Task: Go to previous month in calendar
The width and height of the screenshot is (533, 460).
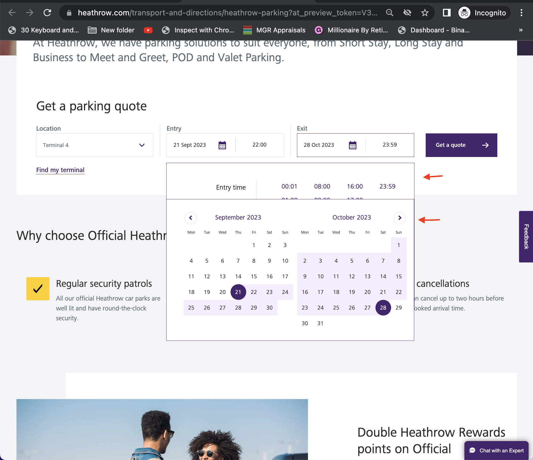Action: (190, 218)
